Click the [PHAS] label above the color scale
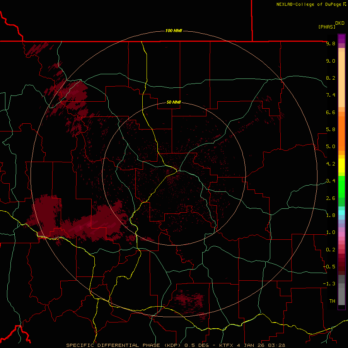Screen dimensions: 348x348 pos(327,27)
